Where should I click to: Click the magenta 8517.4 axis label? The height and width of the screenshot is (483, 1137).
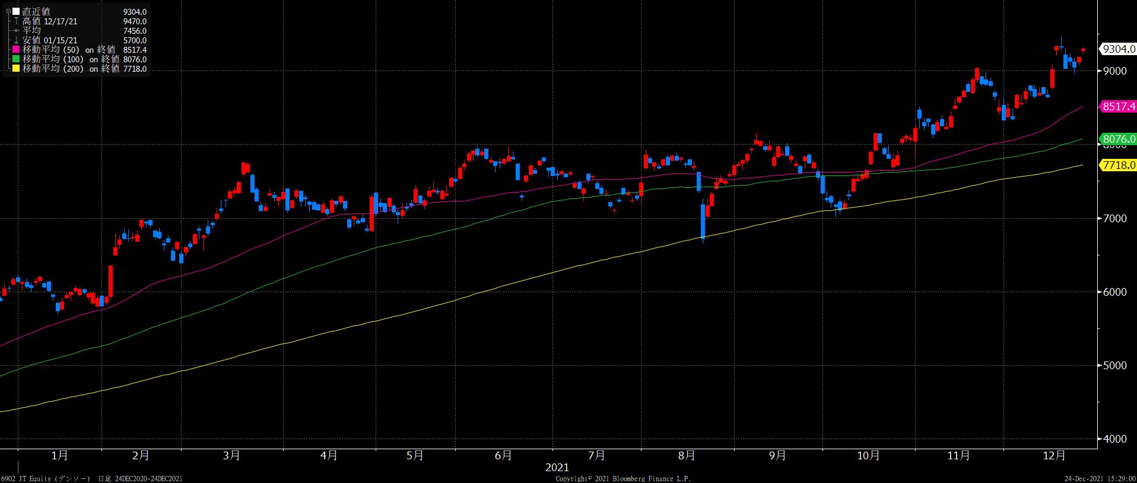[x=1118, y=107]
